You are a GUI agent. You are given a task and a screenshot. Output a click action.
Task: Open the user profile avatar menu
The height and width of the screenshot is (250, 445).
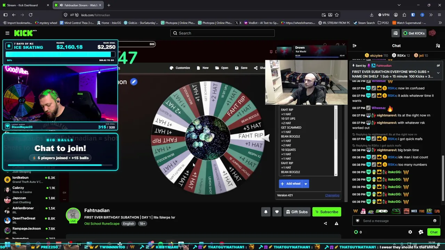pos(432,33)
